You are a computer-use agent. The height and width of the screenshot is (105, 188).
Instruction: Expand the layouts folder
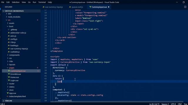tap(21, 64)
